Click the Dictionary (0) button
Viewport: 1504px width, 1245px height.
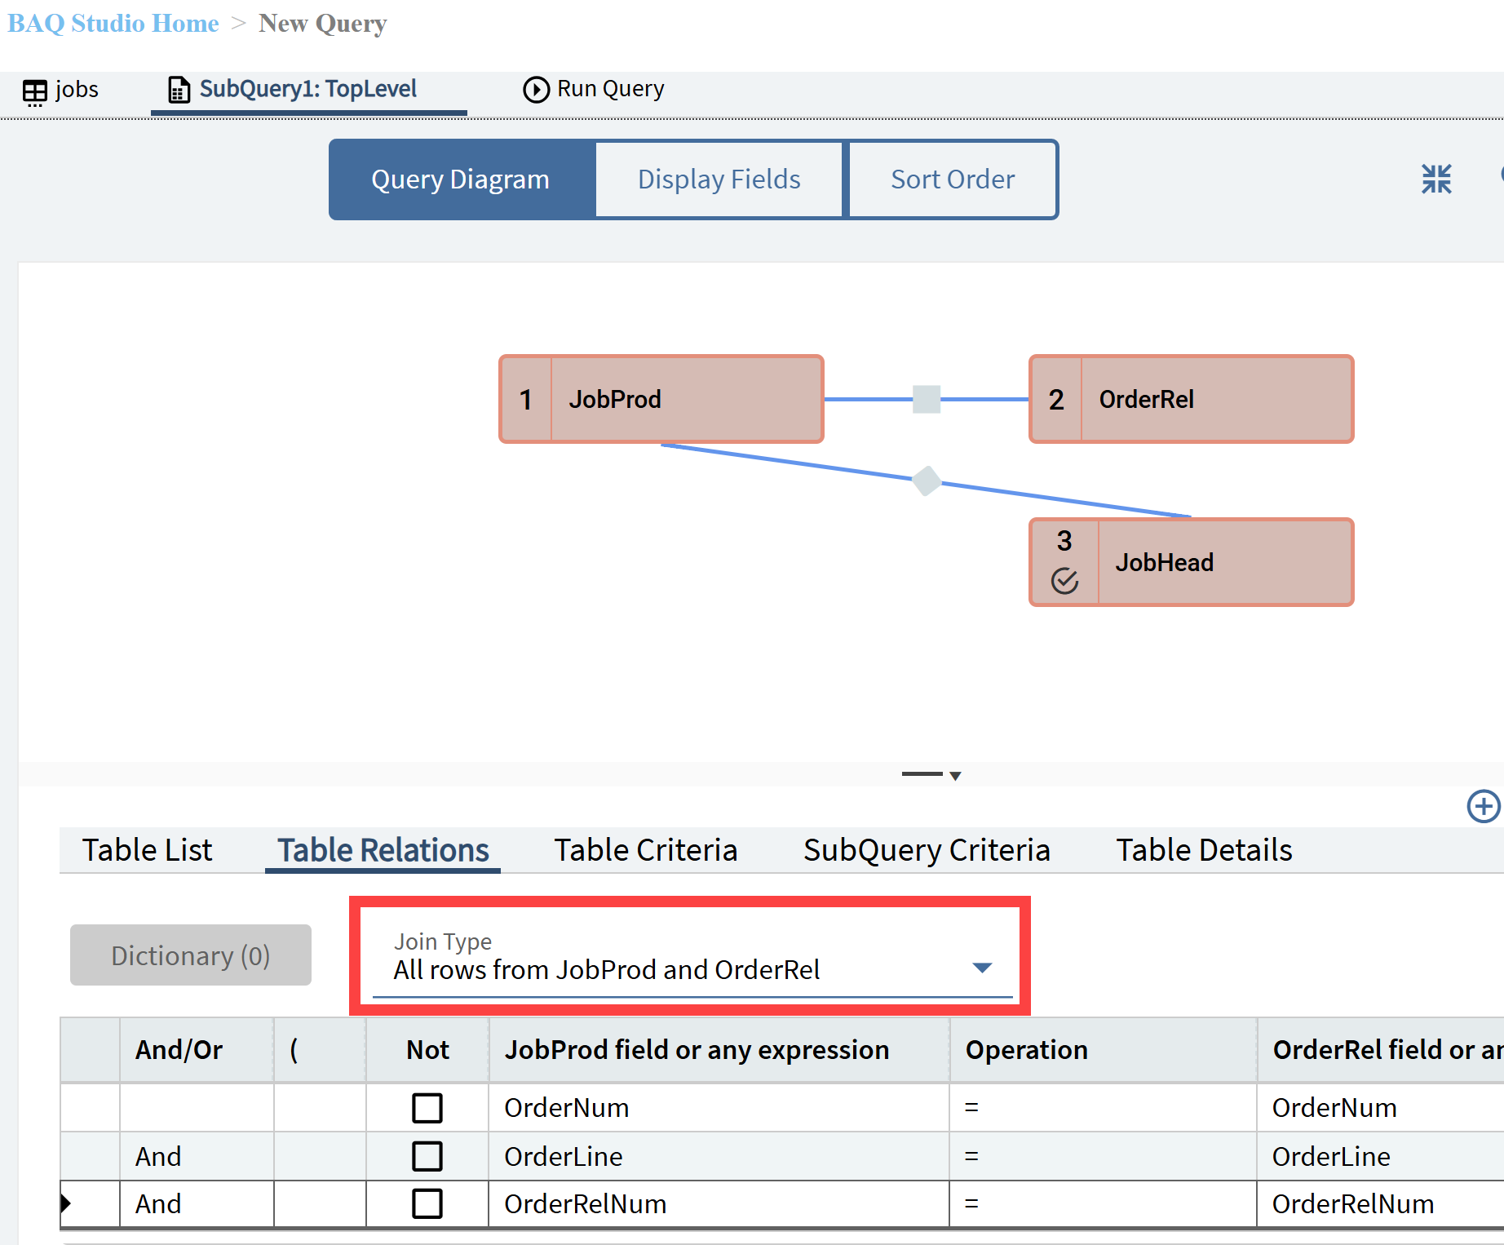(191, 955)
